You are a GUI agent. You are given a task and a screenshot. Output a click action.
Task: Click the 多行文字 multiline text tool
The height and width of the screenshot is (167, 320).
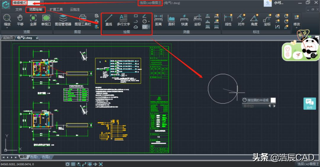pos(123,20)
